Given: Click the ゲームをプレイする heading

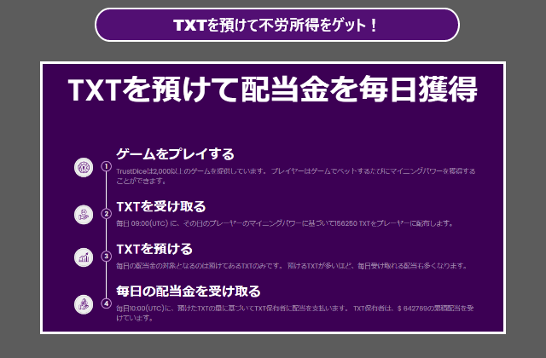Looking at the screenshot, I should (175, 154).
